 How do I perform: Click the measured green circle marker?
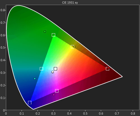click(x=45, y=32)
